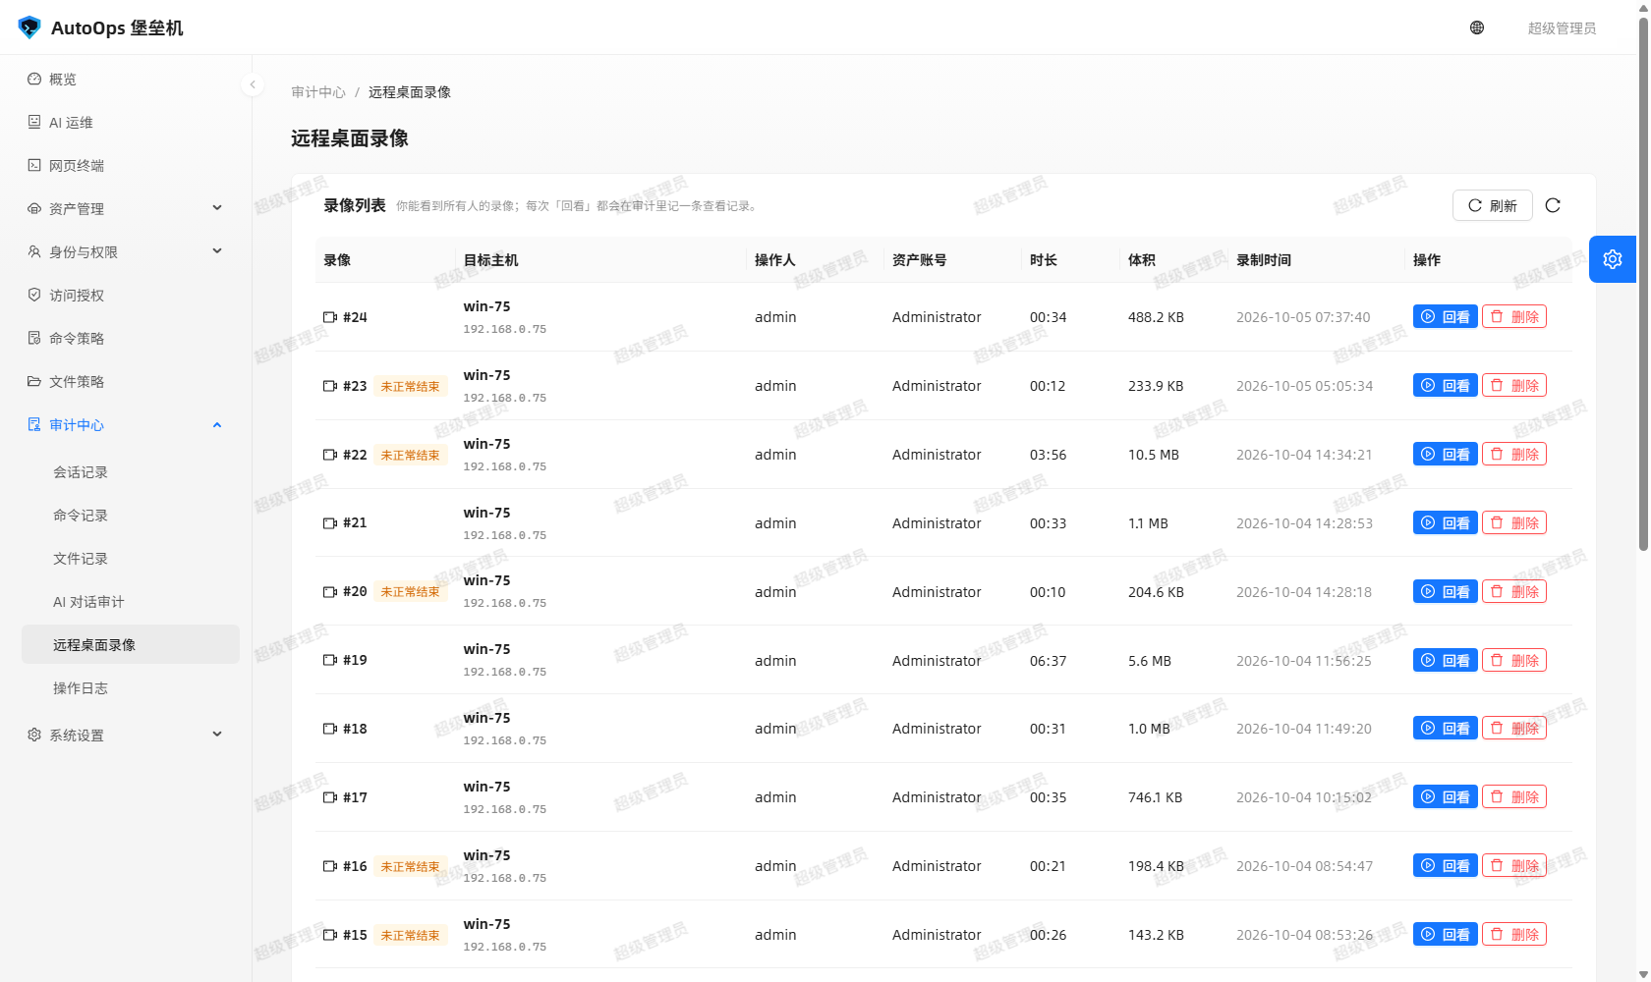The height and width of the screenshot is (982, 1651).
Task: Click the 刷新 refresh button
Action: click(1492, 205)
